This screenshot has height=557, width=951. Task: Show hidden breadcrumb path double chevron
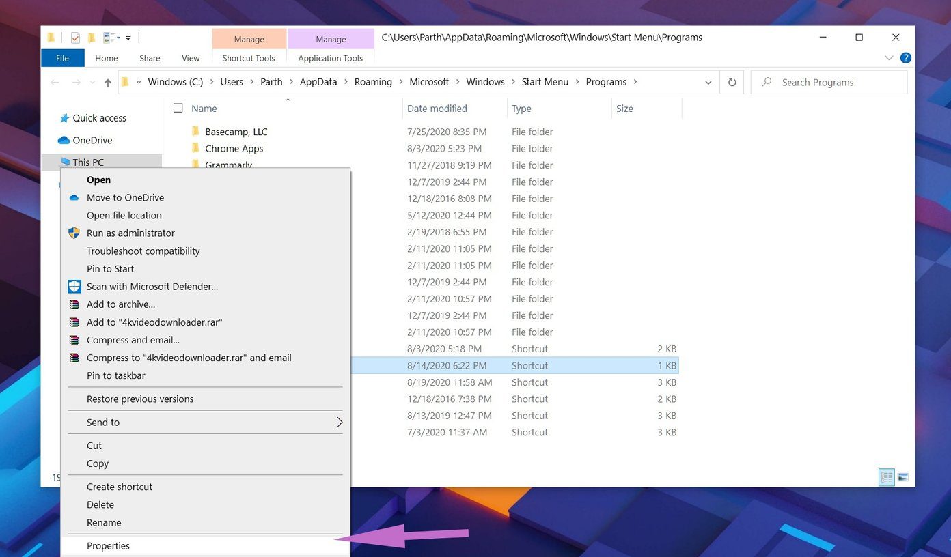click(x=139, y=82)
